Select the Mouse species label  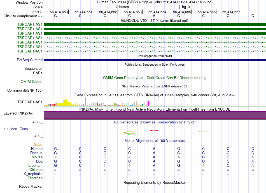(37, 157)
